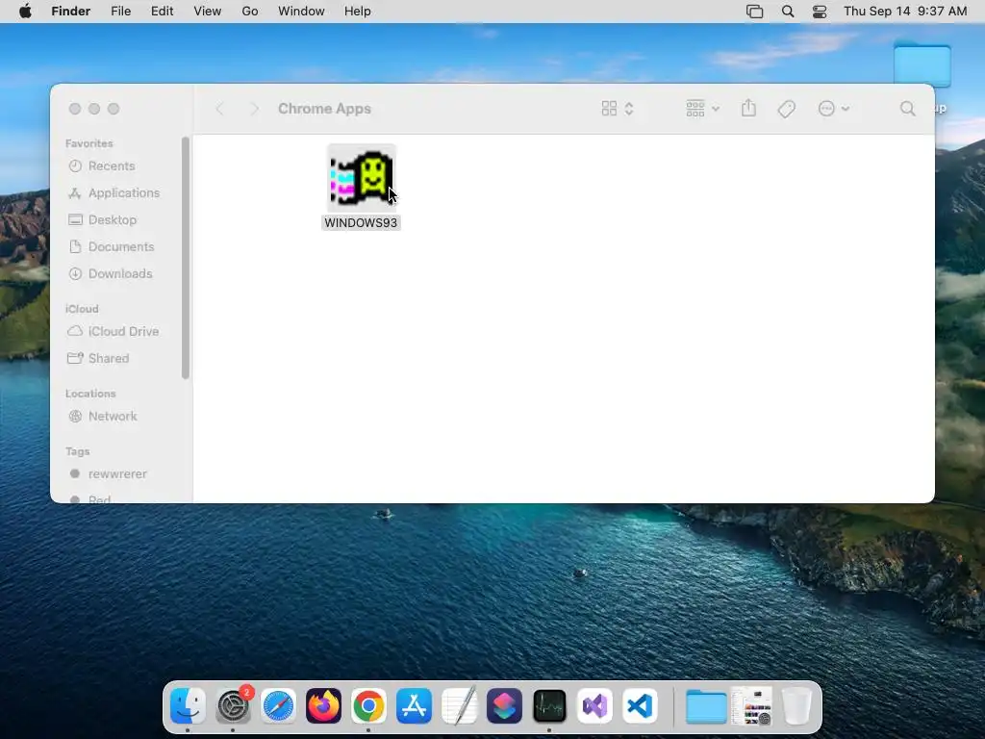Open iCloud Drive in the sidebar
This screenshot has width=985, height=739.
pos(123,331)
